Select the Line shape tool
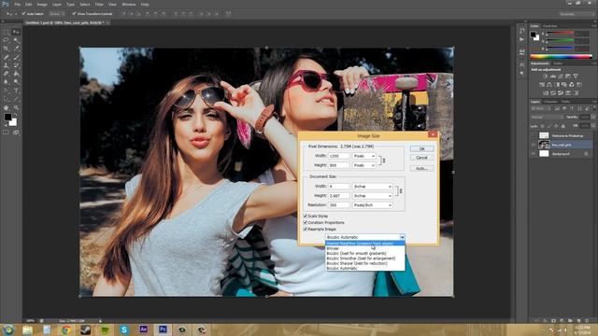598x336 pixels. click(17, 99)
